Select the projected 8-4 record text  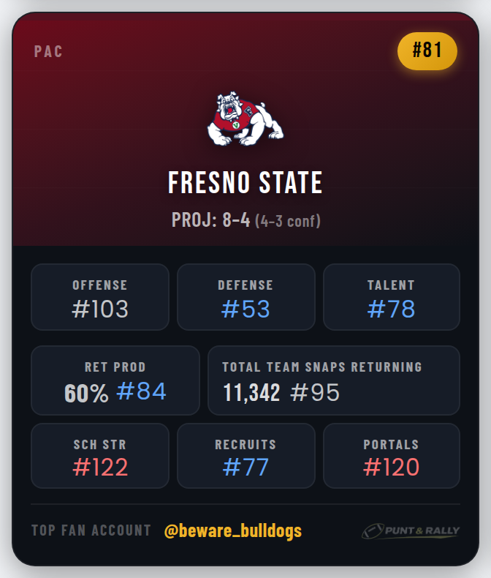click(211, 219)
